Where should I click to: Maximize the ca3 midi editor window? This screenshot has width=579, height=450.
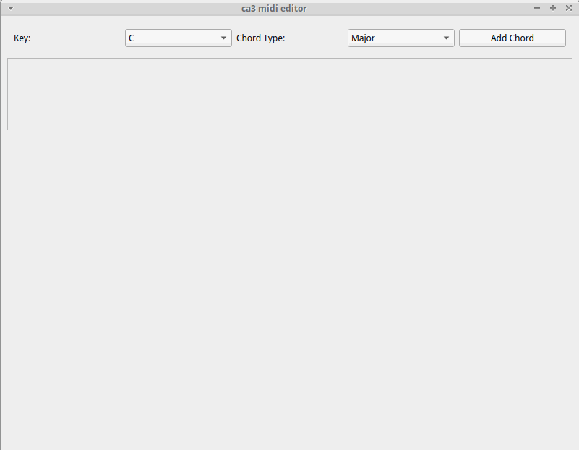[553, 8]
